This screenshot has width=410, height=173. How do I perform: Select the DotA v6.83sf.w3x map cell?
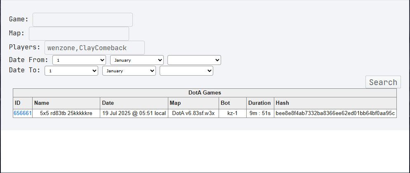point(193,113)
